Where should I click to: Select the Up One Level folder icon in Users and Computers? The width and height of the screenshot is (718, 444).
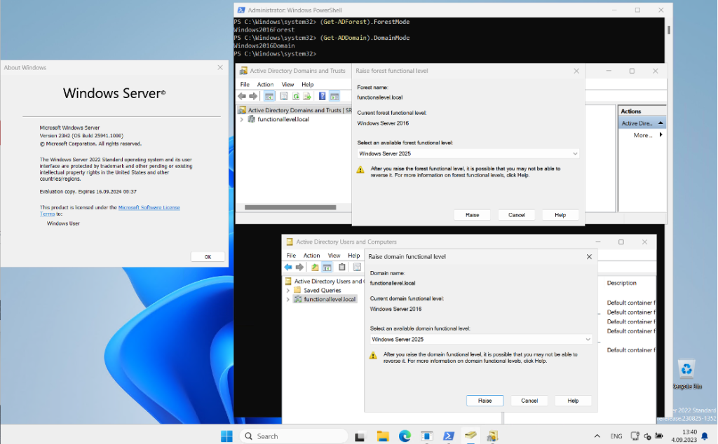[x=315, y=266]
